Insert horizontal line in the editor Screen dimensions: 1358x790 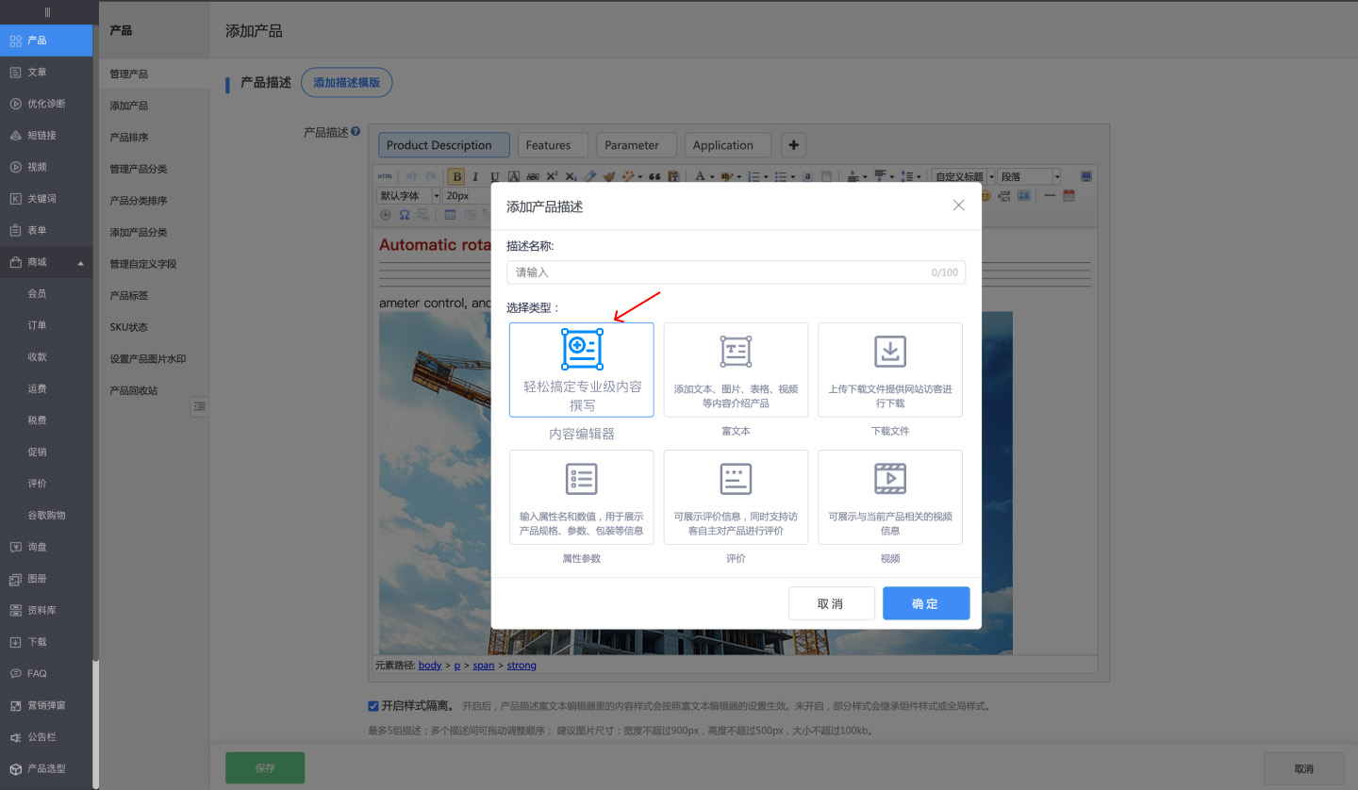click(x=1049, y=196)
